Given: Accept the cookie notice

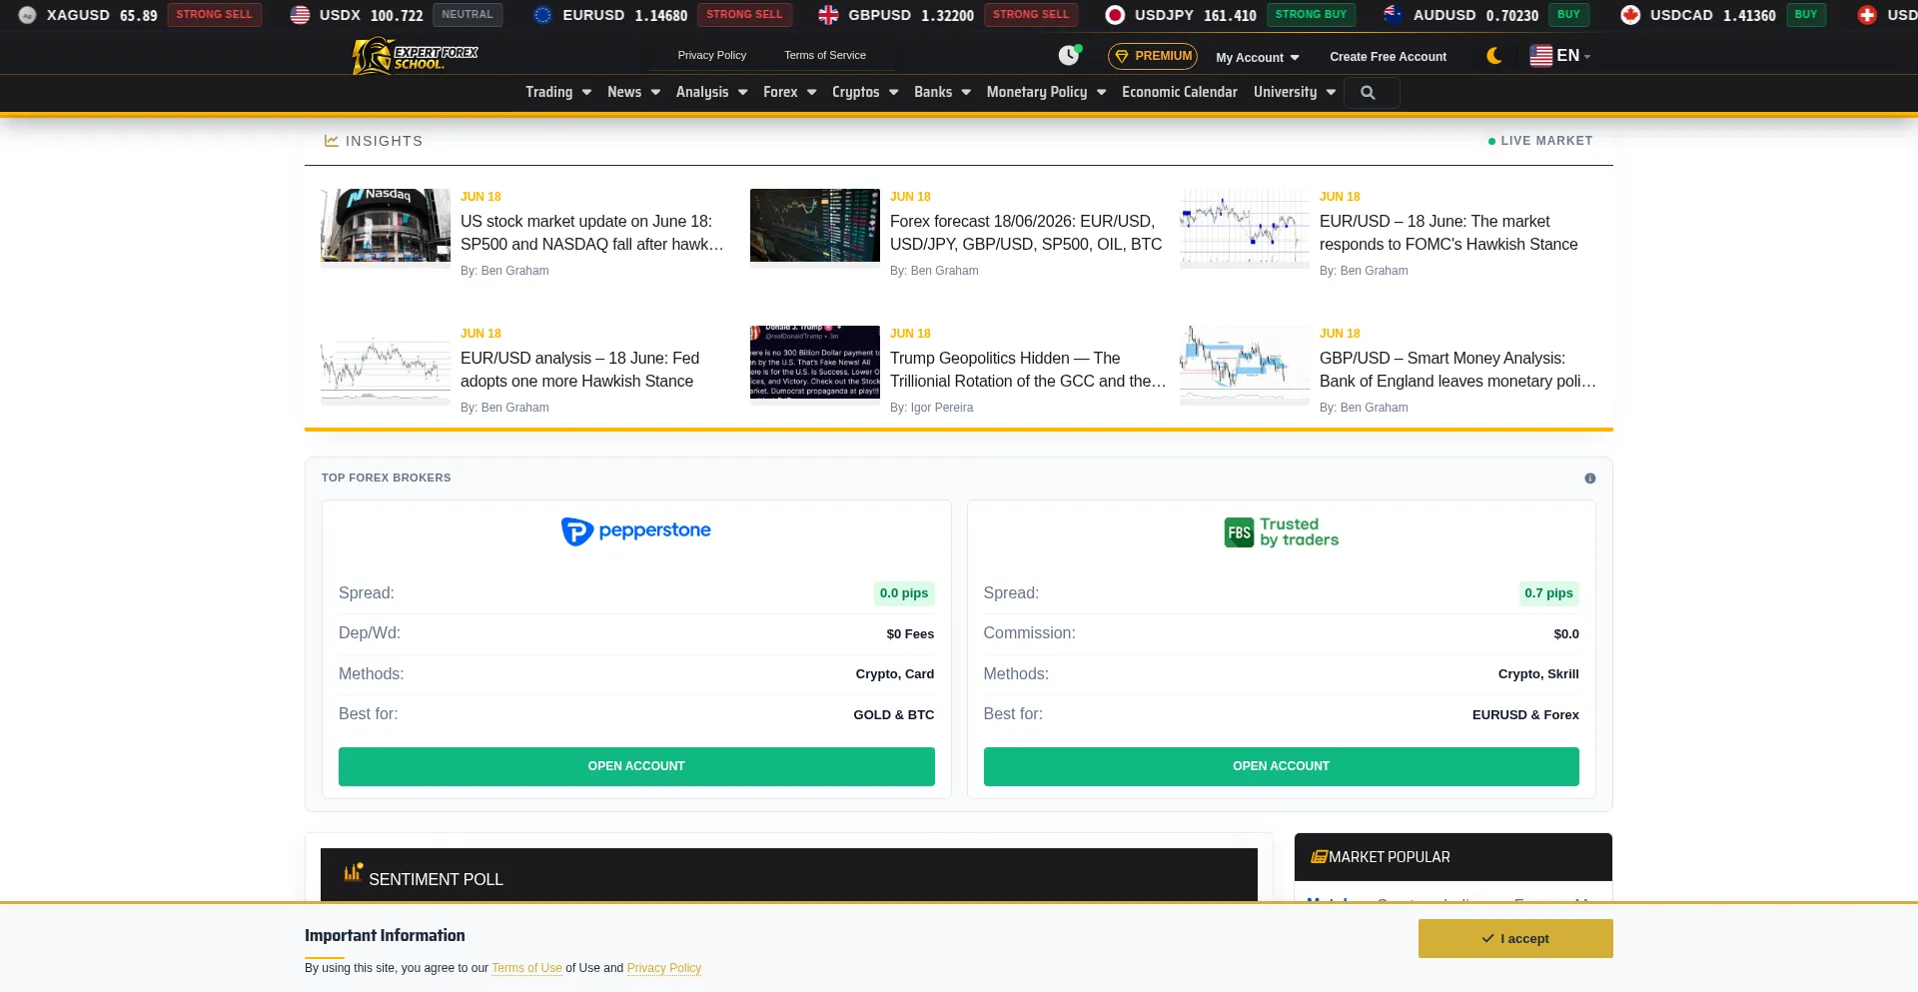Looking at the screenshot, I should [1515, 939].
